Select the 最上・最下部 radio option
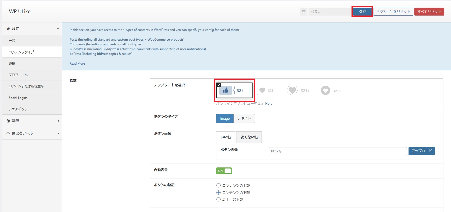Image resolution: width=451 pixels, height=212 pixels. 219,199
